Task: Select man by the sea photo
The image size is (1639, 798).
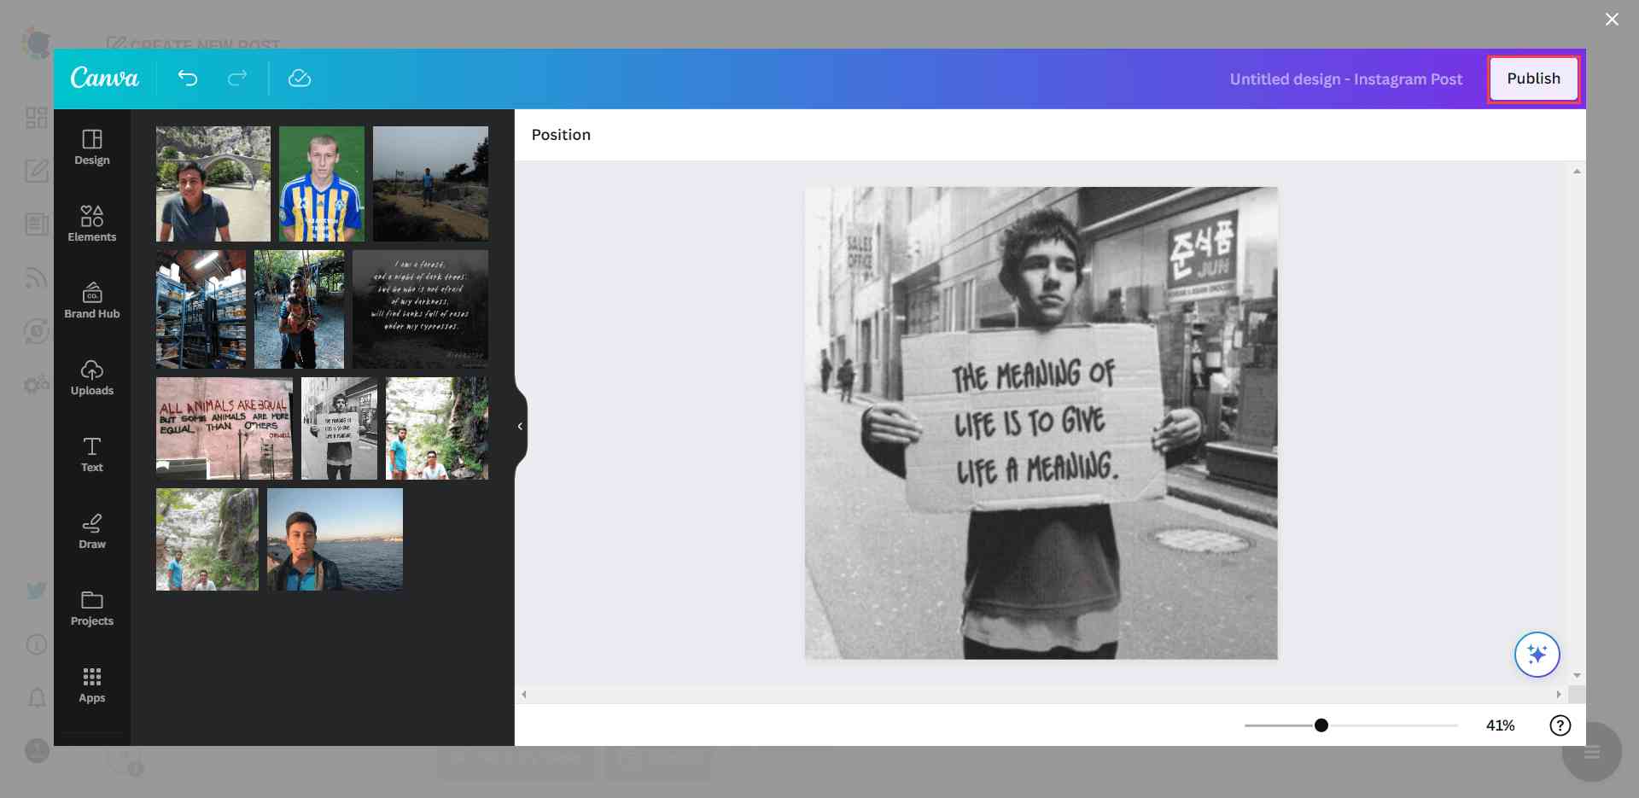Action: [335, 539]
